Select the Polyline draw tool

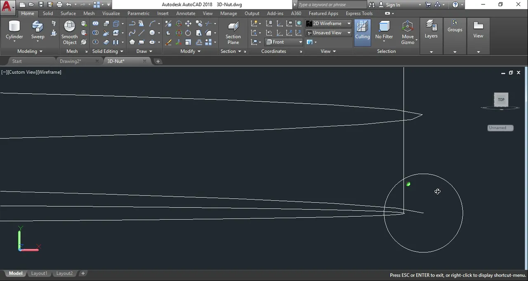click(132, 23)
